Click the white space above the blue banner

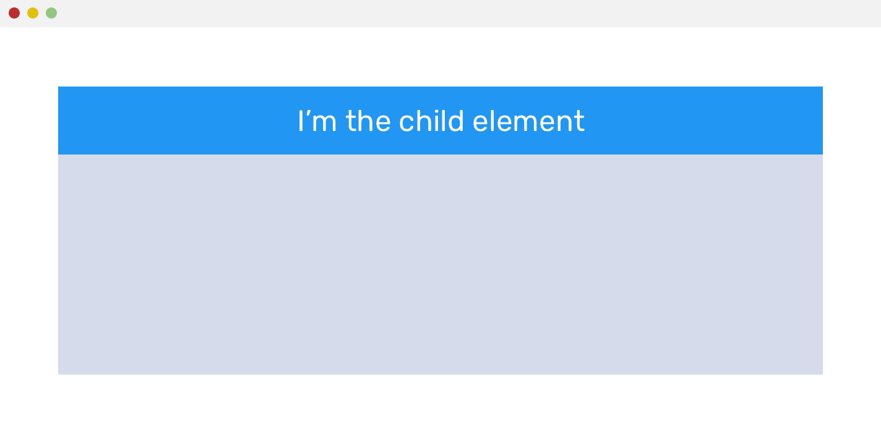click(x=440, y=57)
